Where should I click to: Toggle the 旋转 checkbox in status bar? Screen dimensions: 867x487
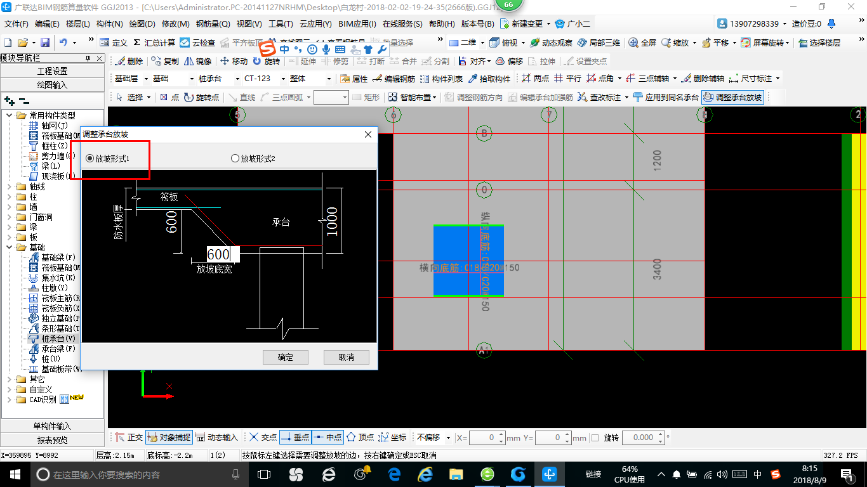click(595, 438)
